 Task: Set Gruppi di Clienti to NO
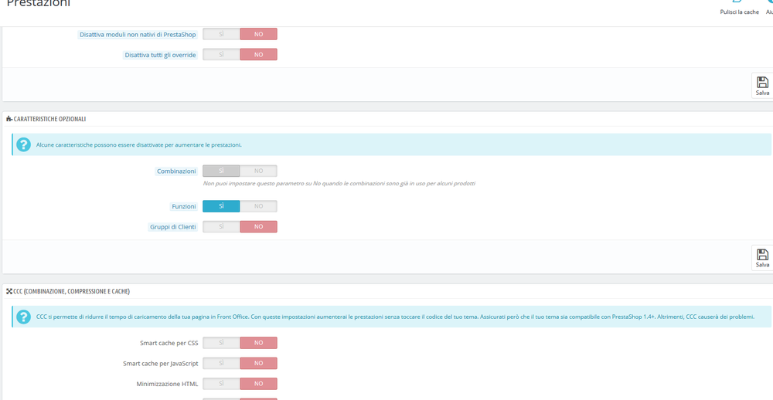(x=258, y=226)
